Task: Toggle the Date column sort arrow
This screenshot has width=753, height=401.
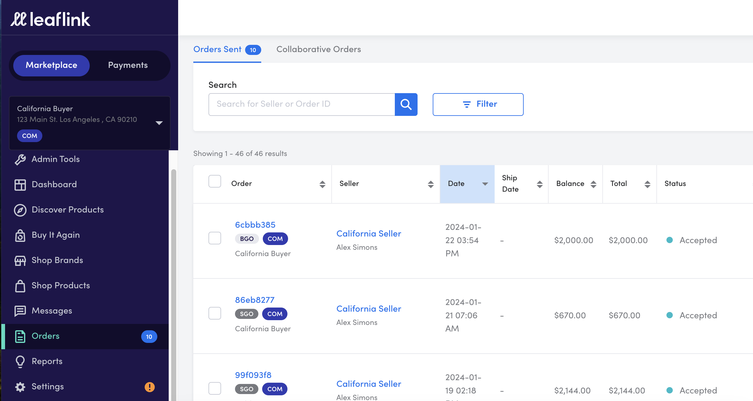Action: (x=485, y=184)
